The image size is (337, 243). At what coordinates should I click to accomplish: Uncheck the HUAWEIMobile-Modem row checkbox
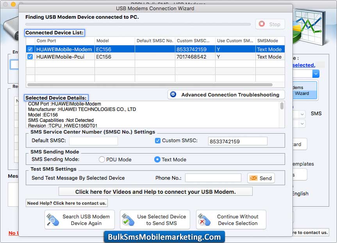click(30, 49)
